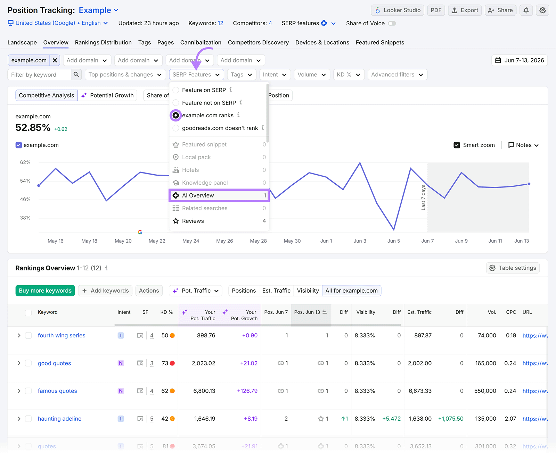Remove example.com domain with X icon

click(55, 60)
